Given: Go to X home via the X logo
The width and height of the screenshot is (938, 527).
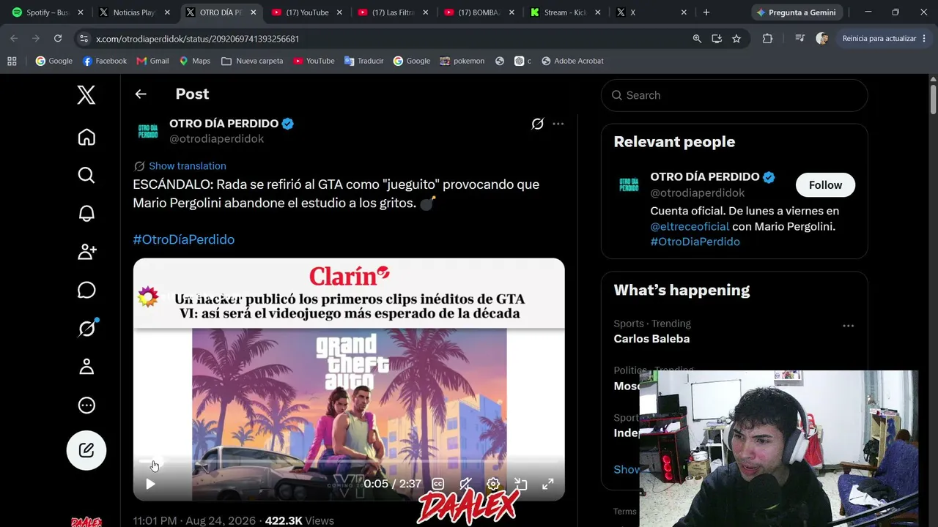Looking at the screenshot, I should 86,95.
